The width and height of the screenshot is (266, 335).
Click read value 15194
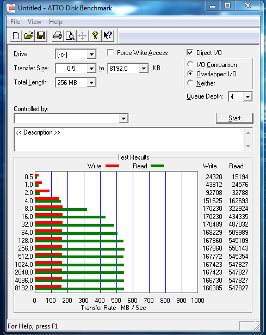click(x=240, y=177)
